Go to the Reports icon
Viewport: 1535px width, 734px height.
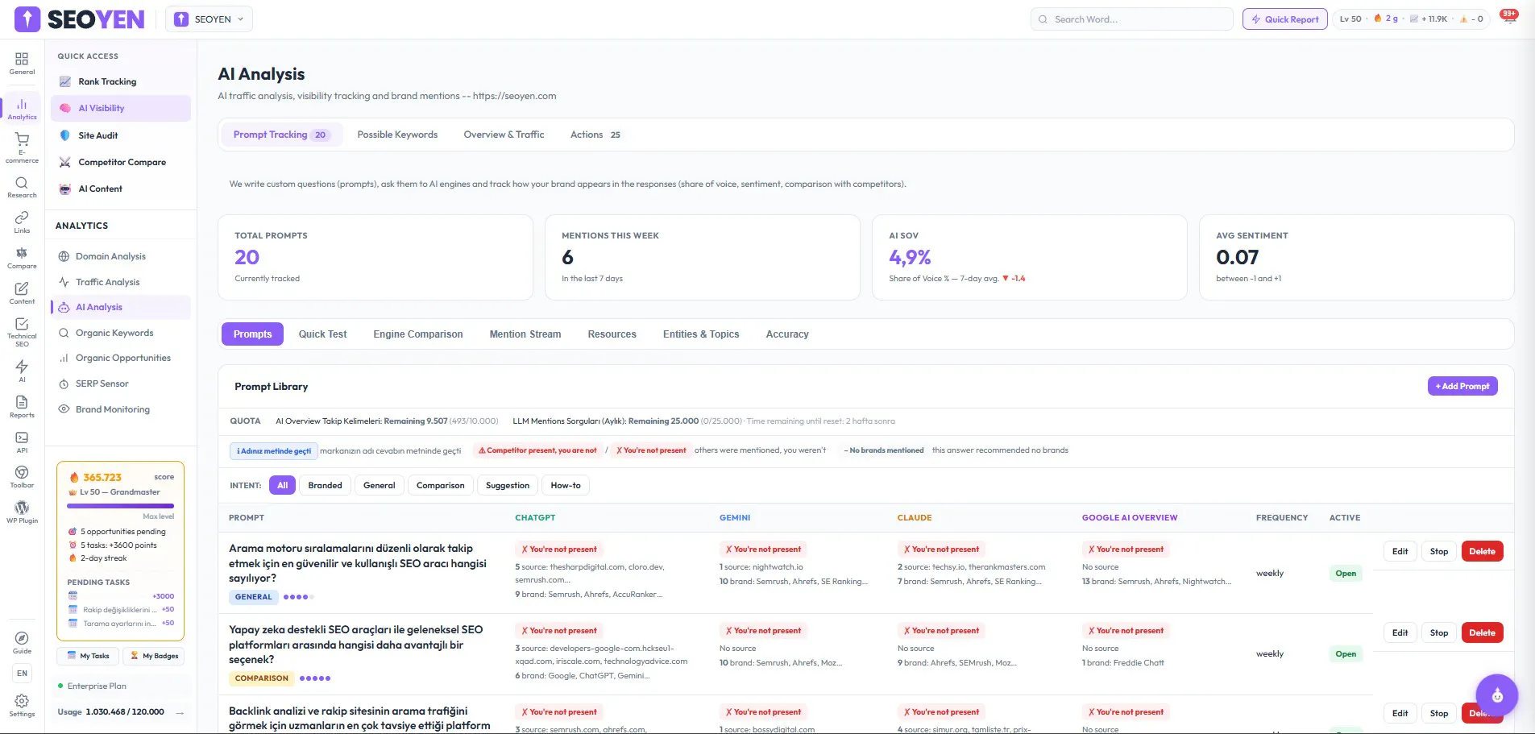pos(22,407)
